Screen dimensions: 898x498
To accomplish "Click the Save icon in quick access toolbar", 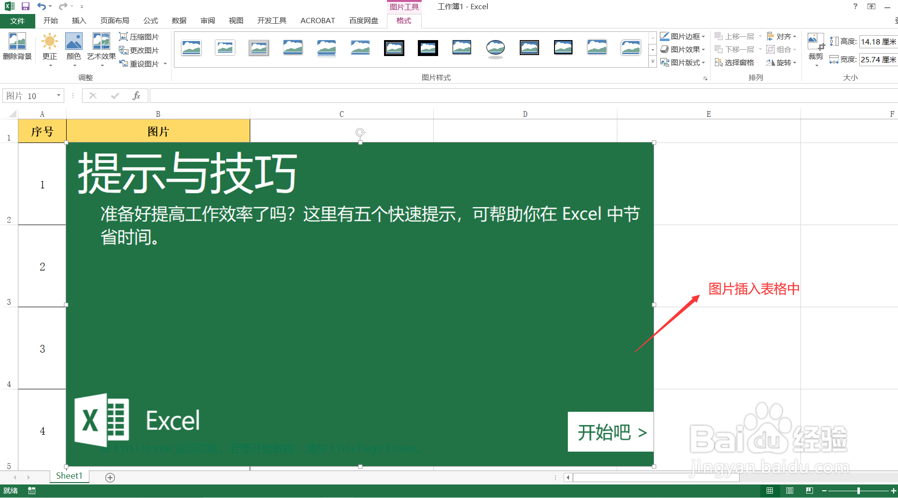I will pyautogui.click(x=26, y=6).
